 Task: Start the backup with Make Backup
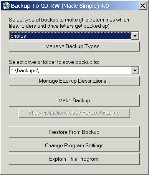click(74, 100)
